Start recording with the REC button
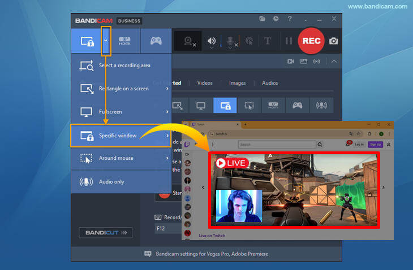The width and height of the screenshot is (413, 270). 311,41
